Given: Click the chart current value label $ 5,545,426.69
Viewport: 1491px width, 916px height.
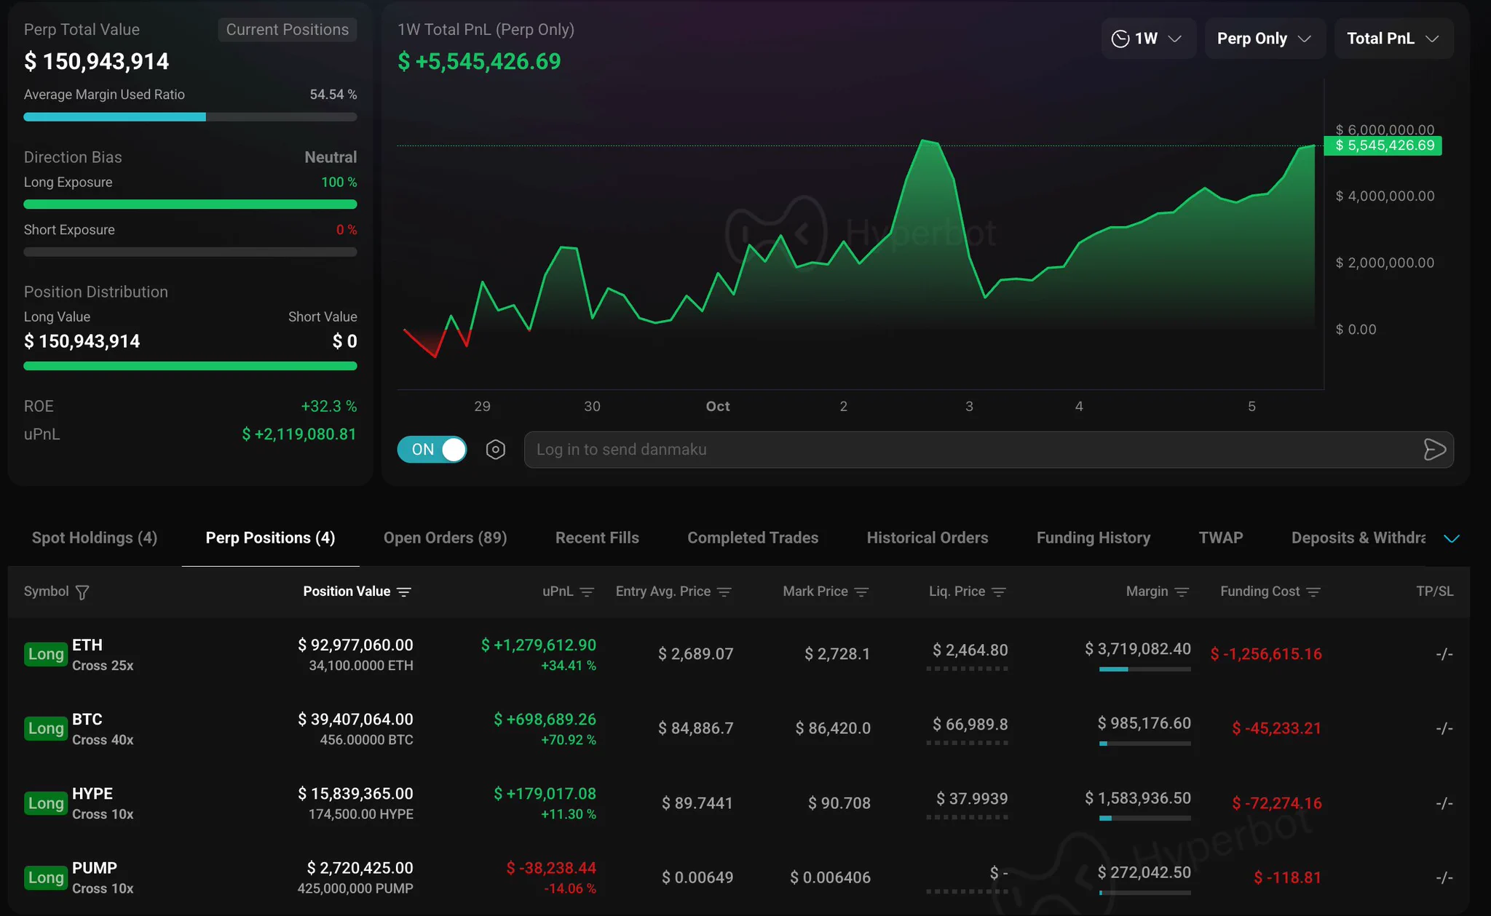Looking at the screenshot, I should pyautogui.click(x=1383, y=146).
